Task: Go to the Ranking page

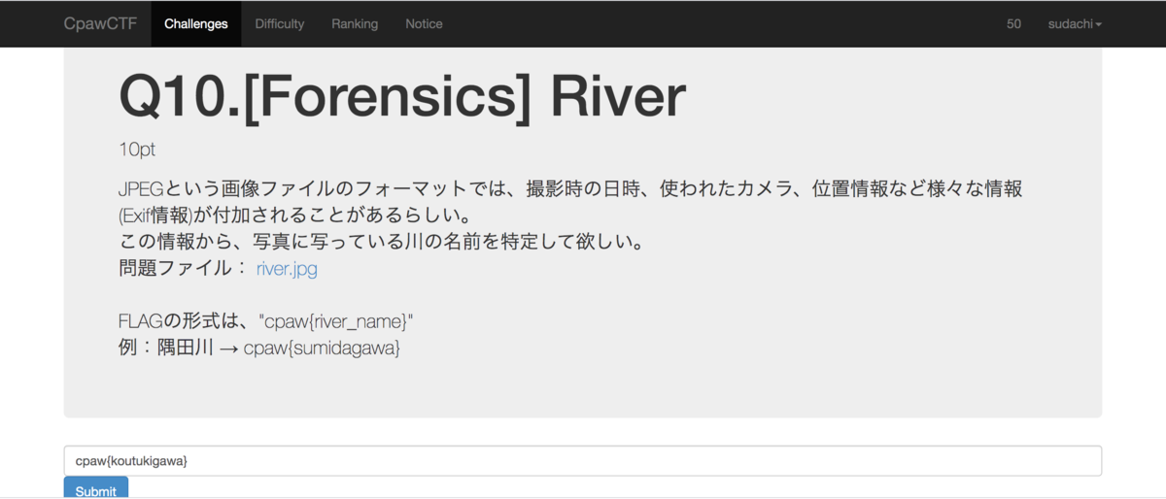Action: point(355,23)
